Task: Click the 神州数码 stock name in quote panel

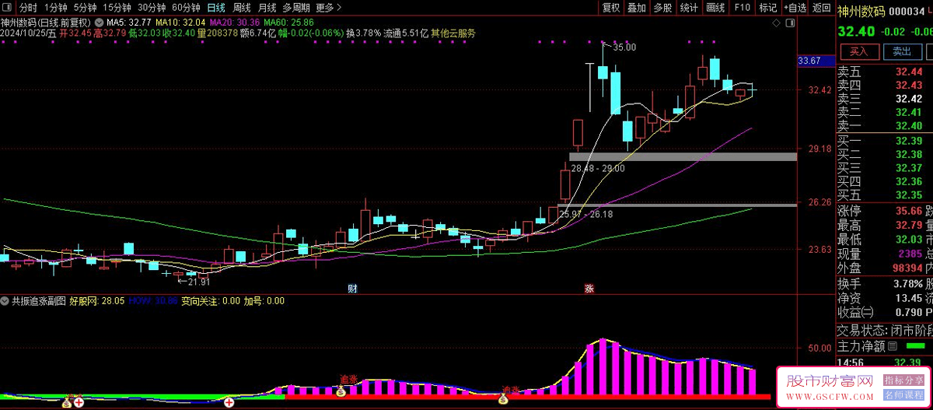Action: point(861,11)
